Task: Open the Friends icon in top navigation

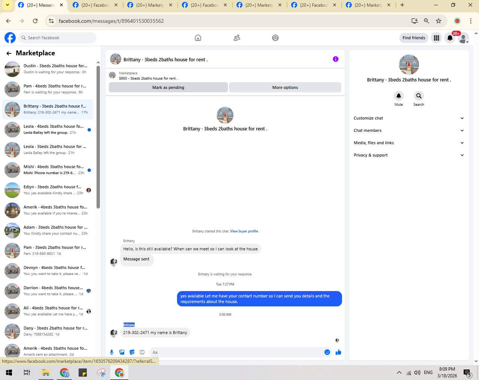Action: (x=237, y=38)
